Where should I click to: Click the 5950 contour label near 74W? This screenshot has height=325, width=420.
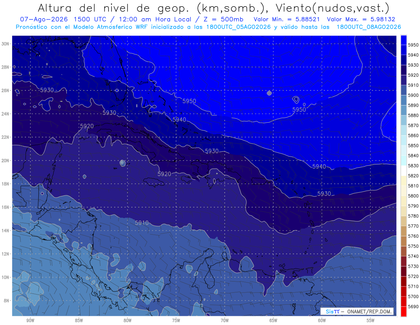click(x=189, y=101)
